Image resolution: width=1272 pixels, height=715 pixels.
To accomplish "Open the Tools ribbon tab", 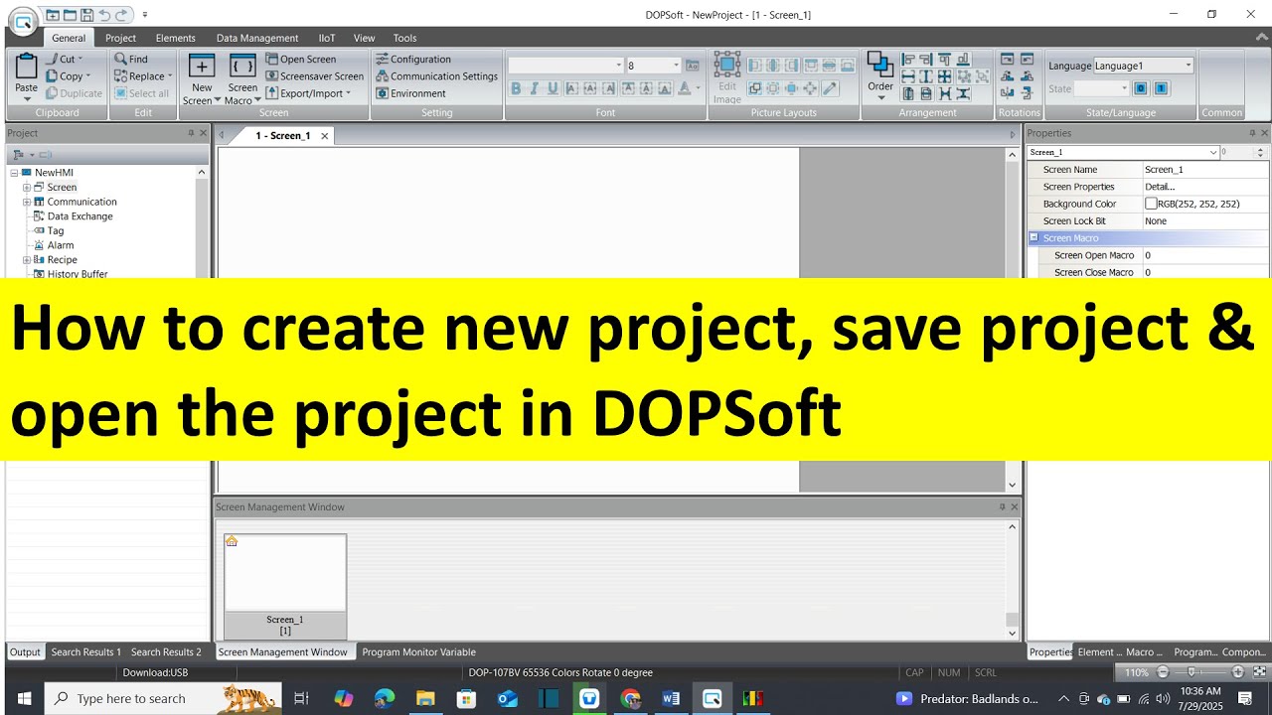I will point(404,38).
